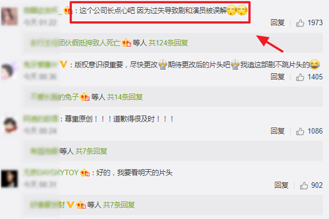The image size is (329, 219).
Task: Reply to the 版权意识很重要 comment
Action: (277, 77)
